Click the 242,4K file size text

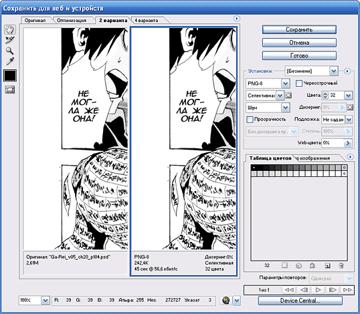[141, 263]
